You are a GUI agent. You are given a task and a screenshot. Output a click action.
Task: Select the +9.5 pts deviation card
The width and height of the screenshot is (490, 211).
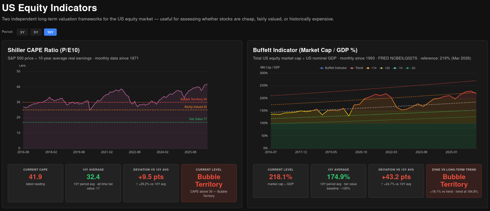(x=151, y=183)
